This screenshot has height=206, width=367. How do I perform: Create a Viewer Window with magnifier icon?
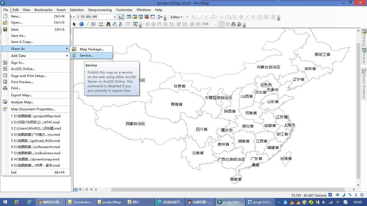pos(135,24)
